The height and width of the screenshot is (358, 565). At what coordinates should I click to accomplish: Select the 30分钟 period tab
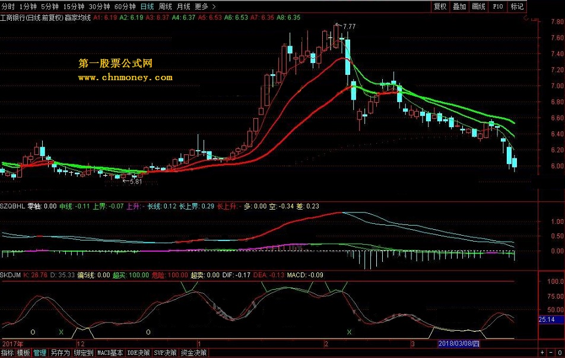100,7
